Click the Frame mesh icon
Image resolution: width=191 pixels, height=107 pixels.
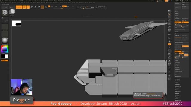tap(169, 50)
